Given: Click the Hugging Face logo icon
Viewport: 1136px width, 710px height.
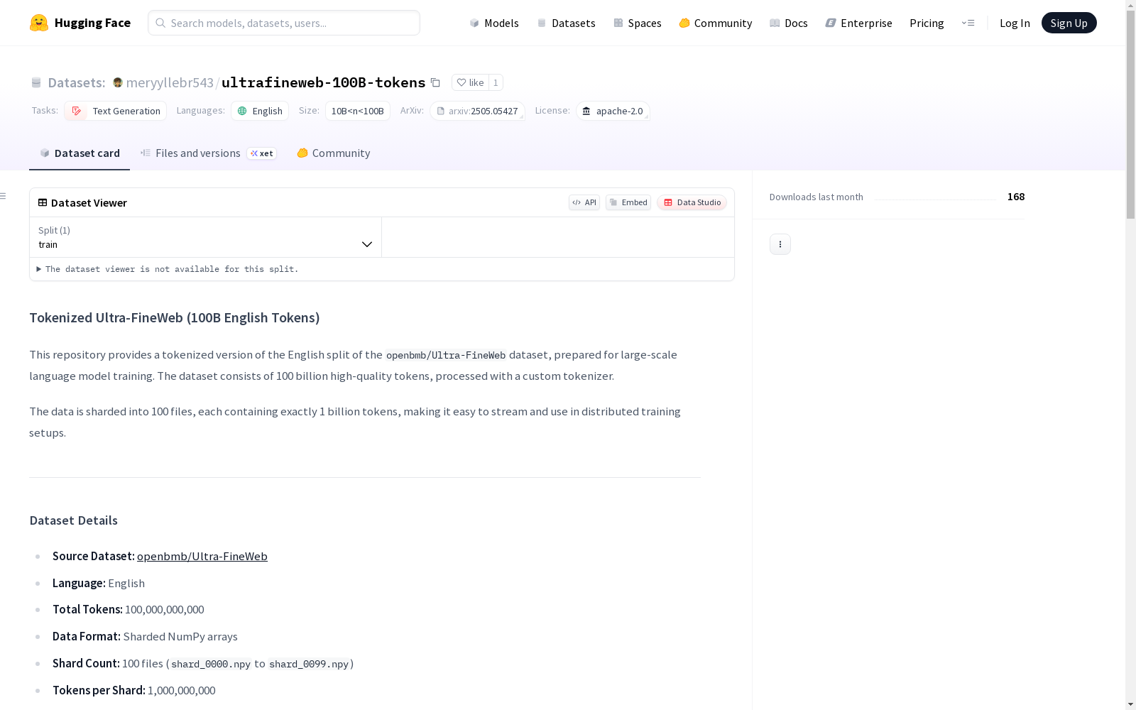Looking at the screenshot, I should (x=39, y=23).
